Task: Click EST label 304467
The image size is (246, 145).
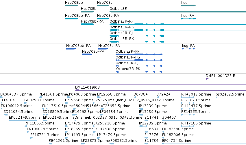Action: 169,117
